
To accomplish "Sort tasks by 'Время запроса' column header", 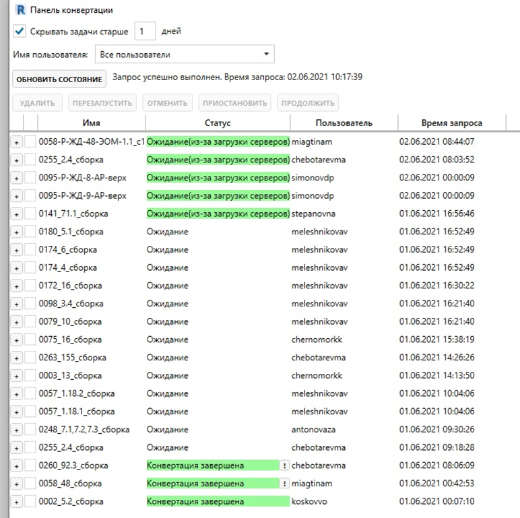I will click(x=451, y=123).
